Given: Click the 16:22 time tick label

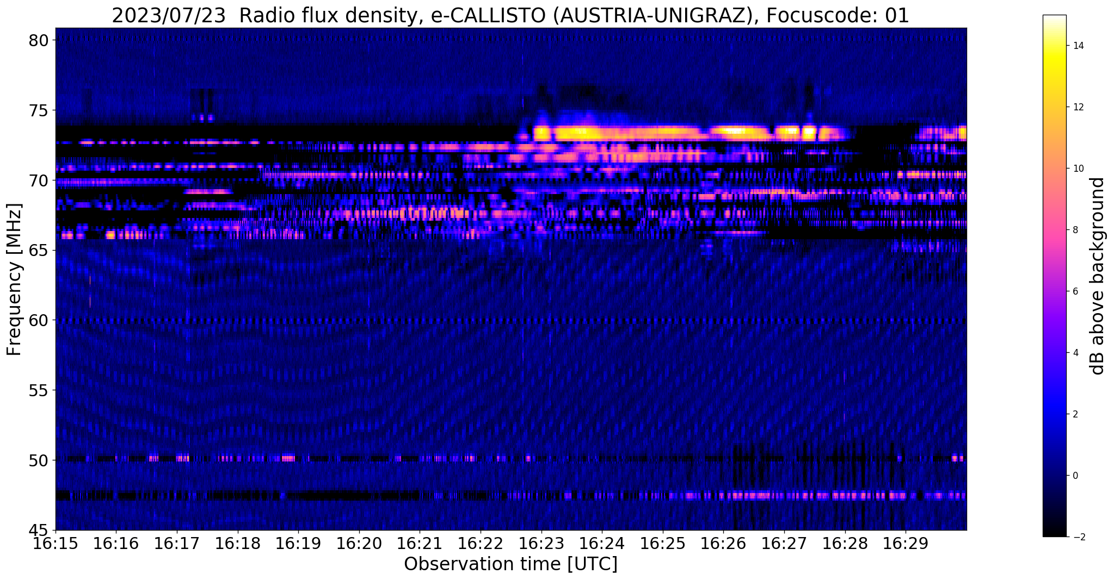Looking at the screenshot, I should (x=481, y=544).
